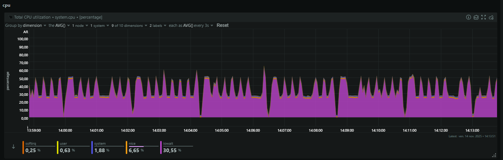Screen dimensions: 503x160
Task: Expand chart to fullscreen
Action: tap(483, 17)
